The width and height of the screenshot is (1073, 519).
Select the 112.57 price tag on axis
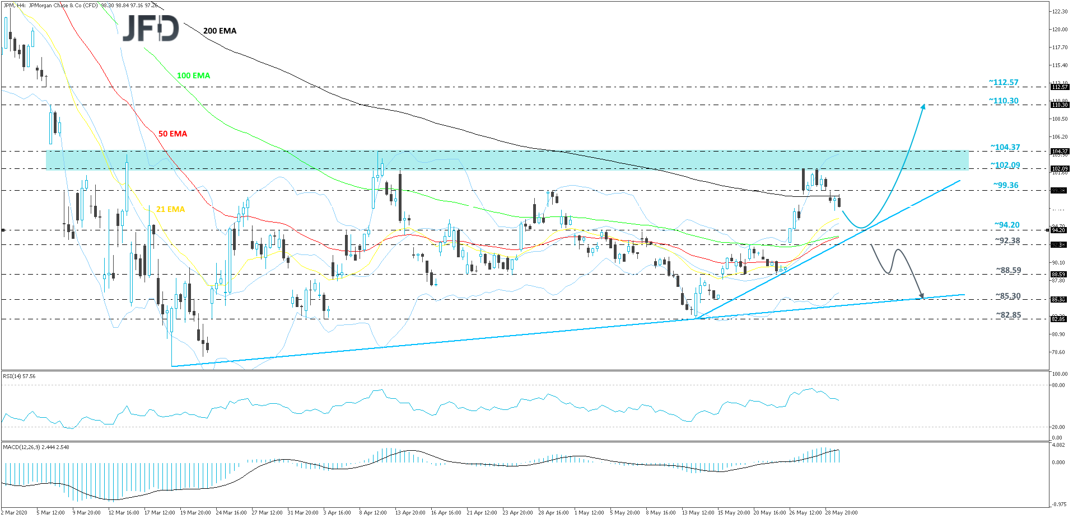pyautogui.click(x=1060, y=87)
